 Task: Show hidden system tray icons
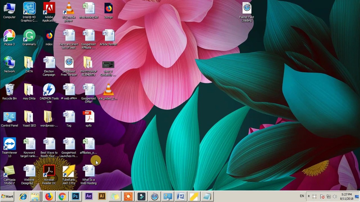(309, 196)
